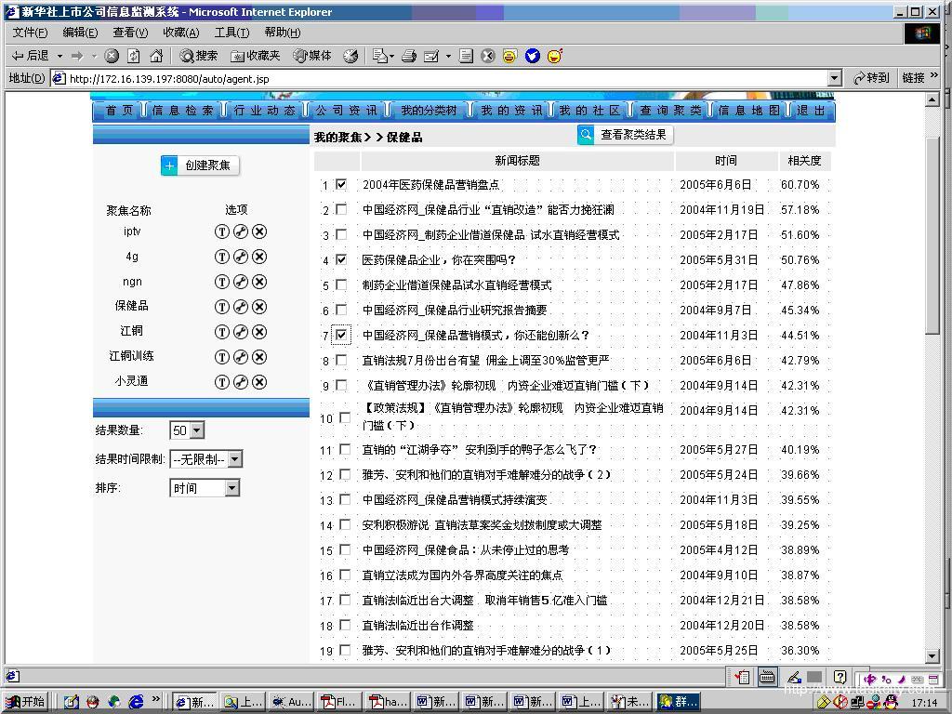Click the wrench icon for 保健品 cluster

(x=241, y=307)
